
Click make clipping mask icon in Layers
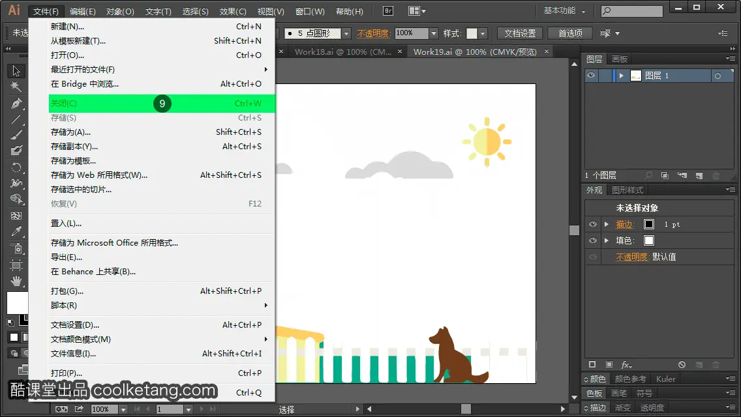[665, 176]
